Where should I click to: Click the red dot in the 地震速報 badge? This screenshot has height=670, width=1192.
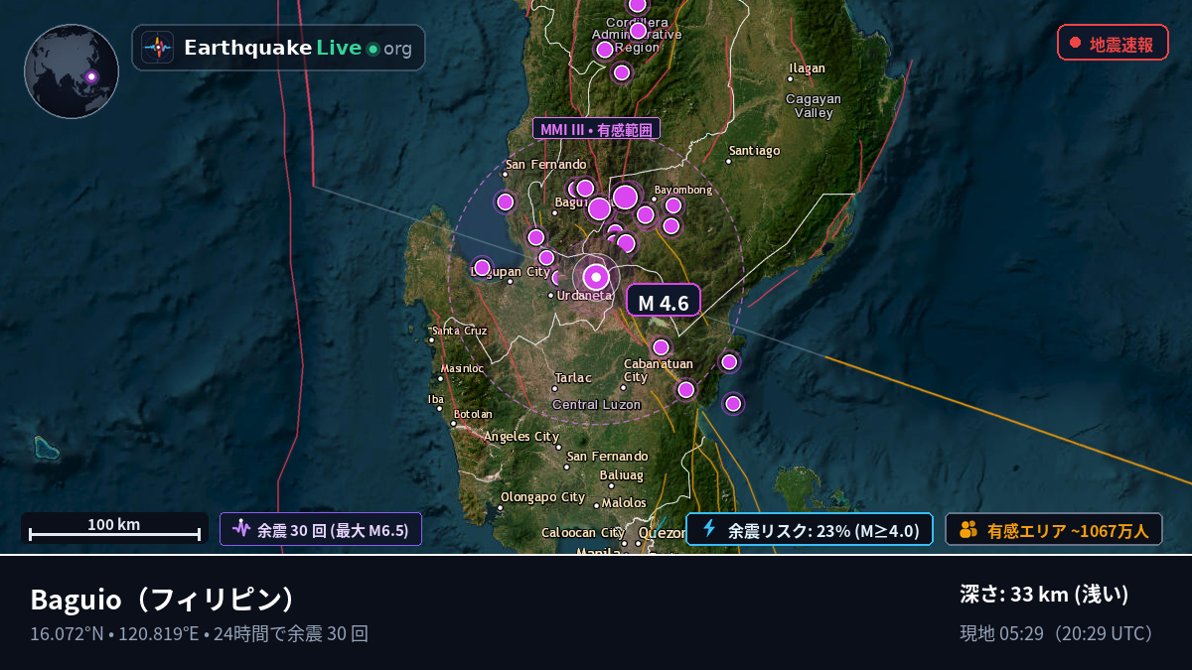(x=1075, y=43)
